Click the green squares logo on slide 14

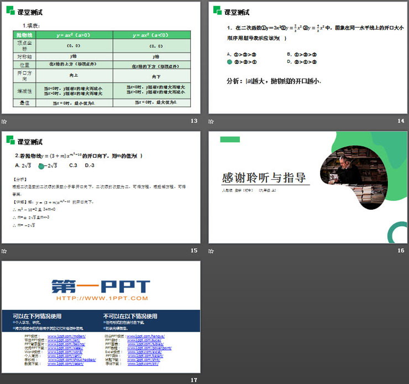coord(217,10)
